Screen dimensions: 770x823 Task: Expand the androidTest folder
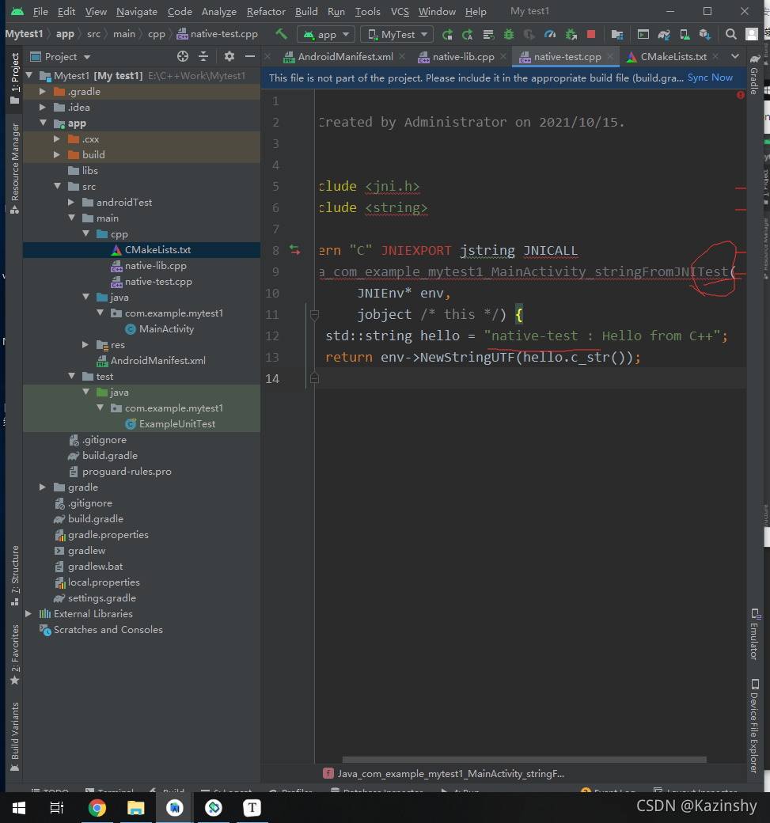[71, 202]
